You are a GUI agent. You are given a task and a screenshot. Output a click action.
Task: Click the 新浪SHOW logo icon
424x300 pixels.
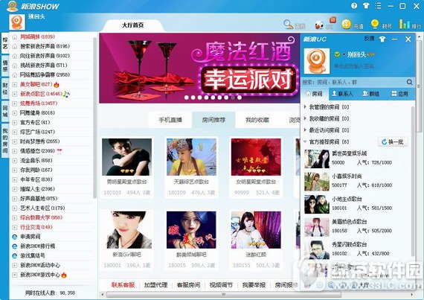(12, 6)
